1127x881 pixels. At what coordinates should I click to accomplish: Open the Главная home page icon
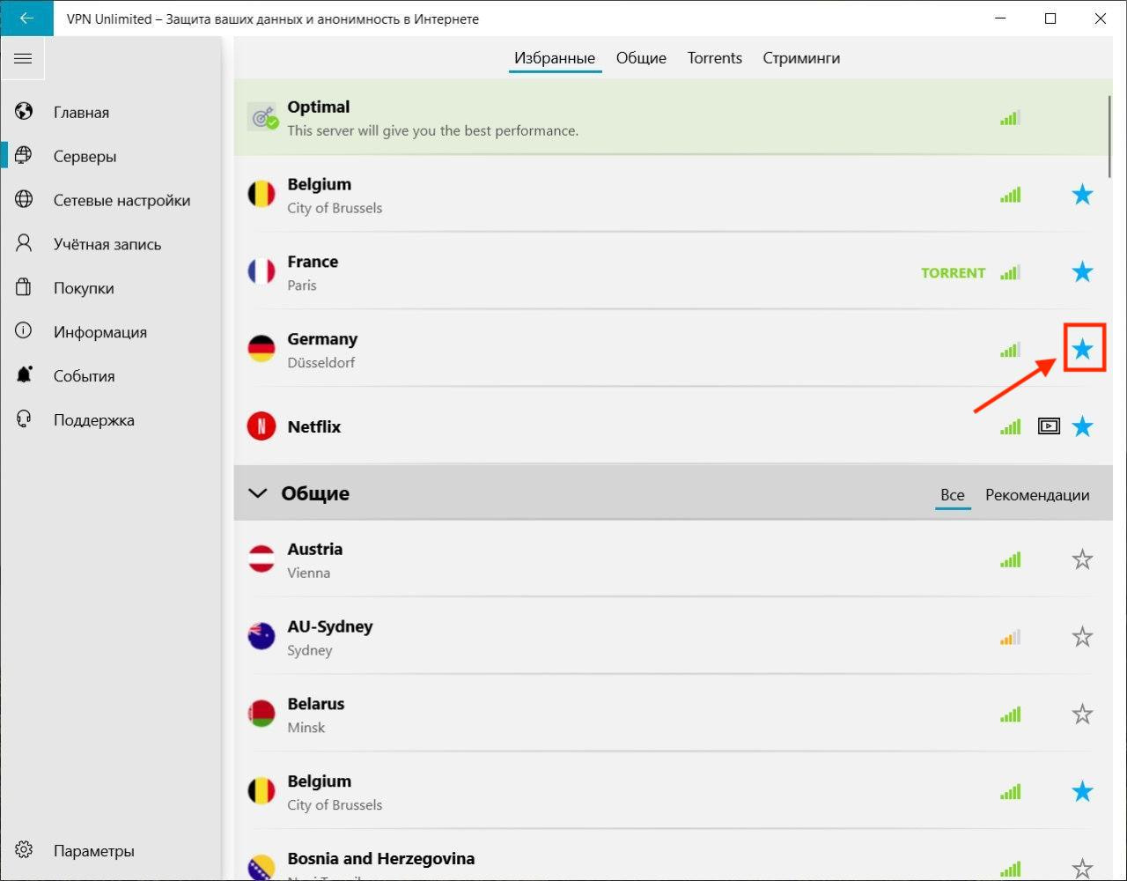pyautogui.click(x=24, y=112)
